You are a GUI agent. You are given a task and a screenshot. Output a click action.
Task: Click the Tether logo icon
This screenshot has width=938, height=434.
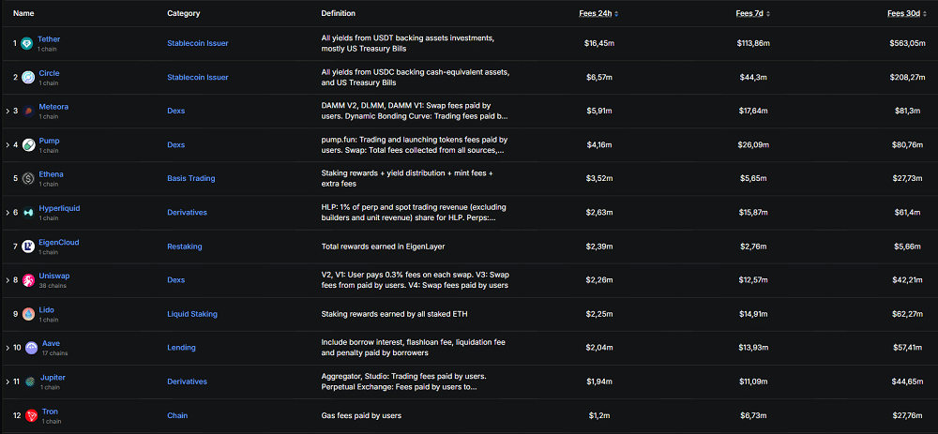tap(28, 44)
